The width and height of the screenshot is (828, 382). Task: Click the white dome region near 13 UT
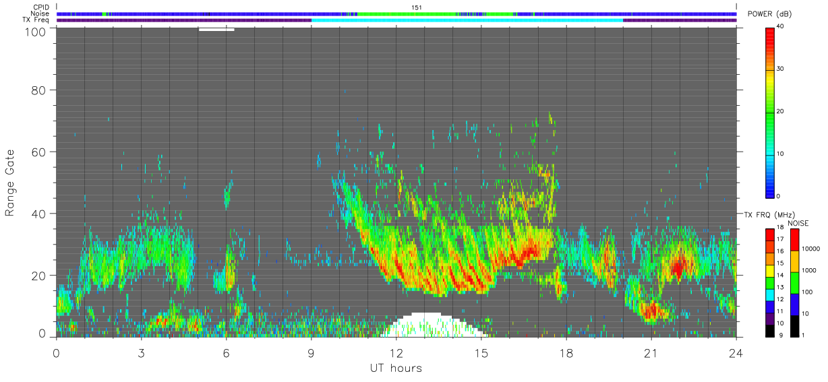[434, 325]
